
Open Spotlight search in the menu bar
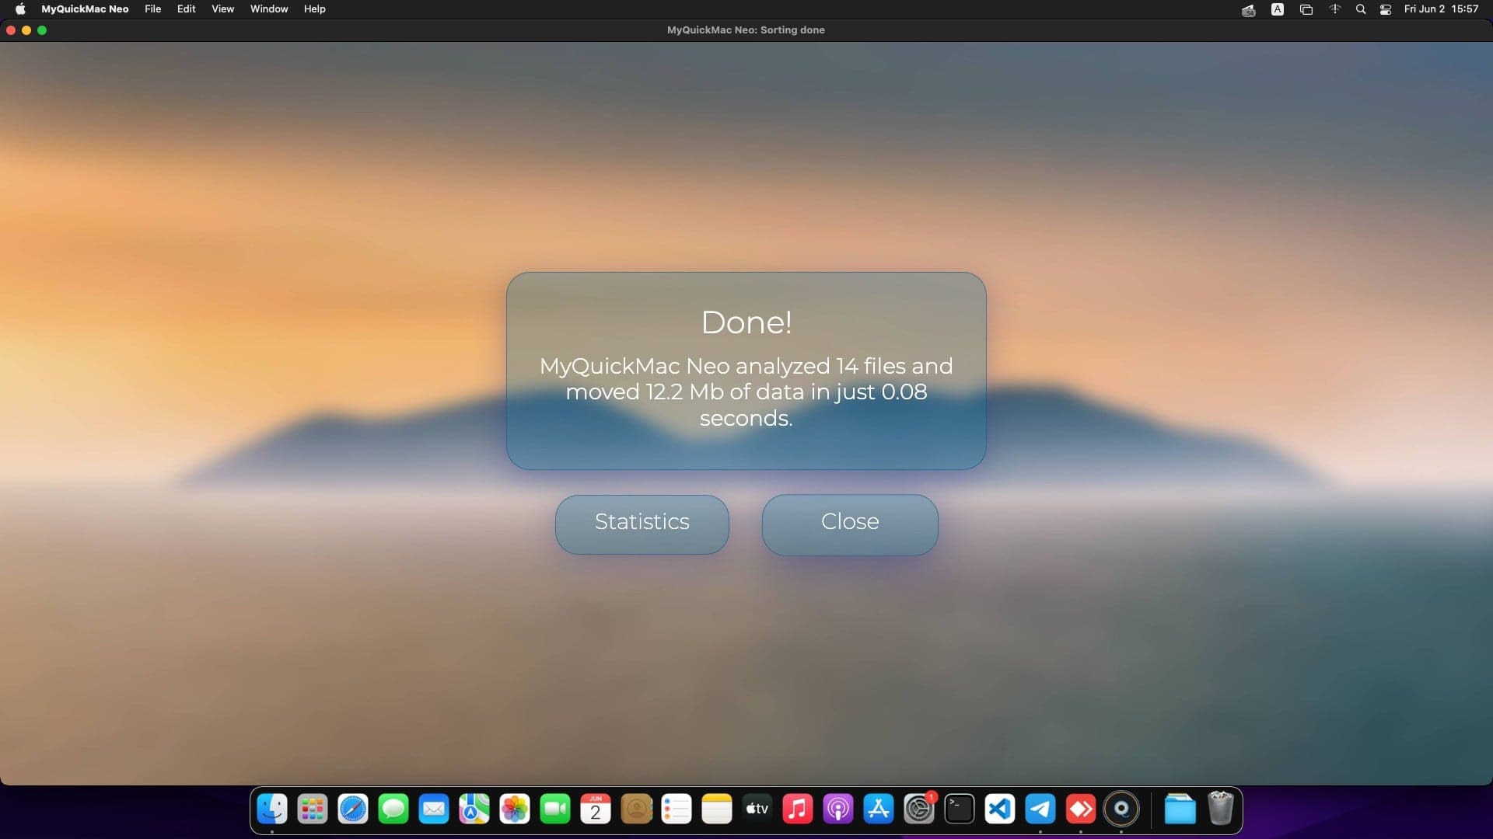pyautogui.click(x=1361, y=9)
